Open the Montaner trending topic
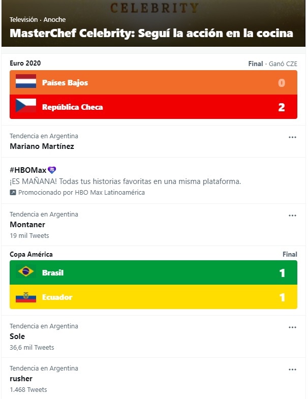The width and height of the screenshot is (308, 399). point(27,224)
